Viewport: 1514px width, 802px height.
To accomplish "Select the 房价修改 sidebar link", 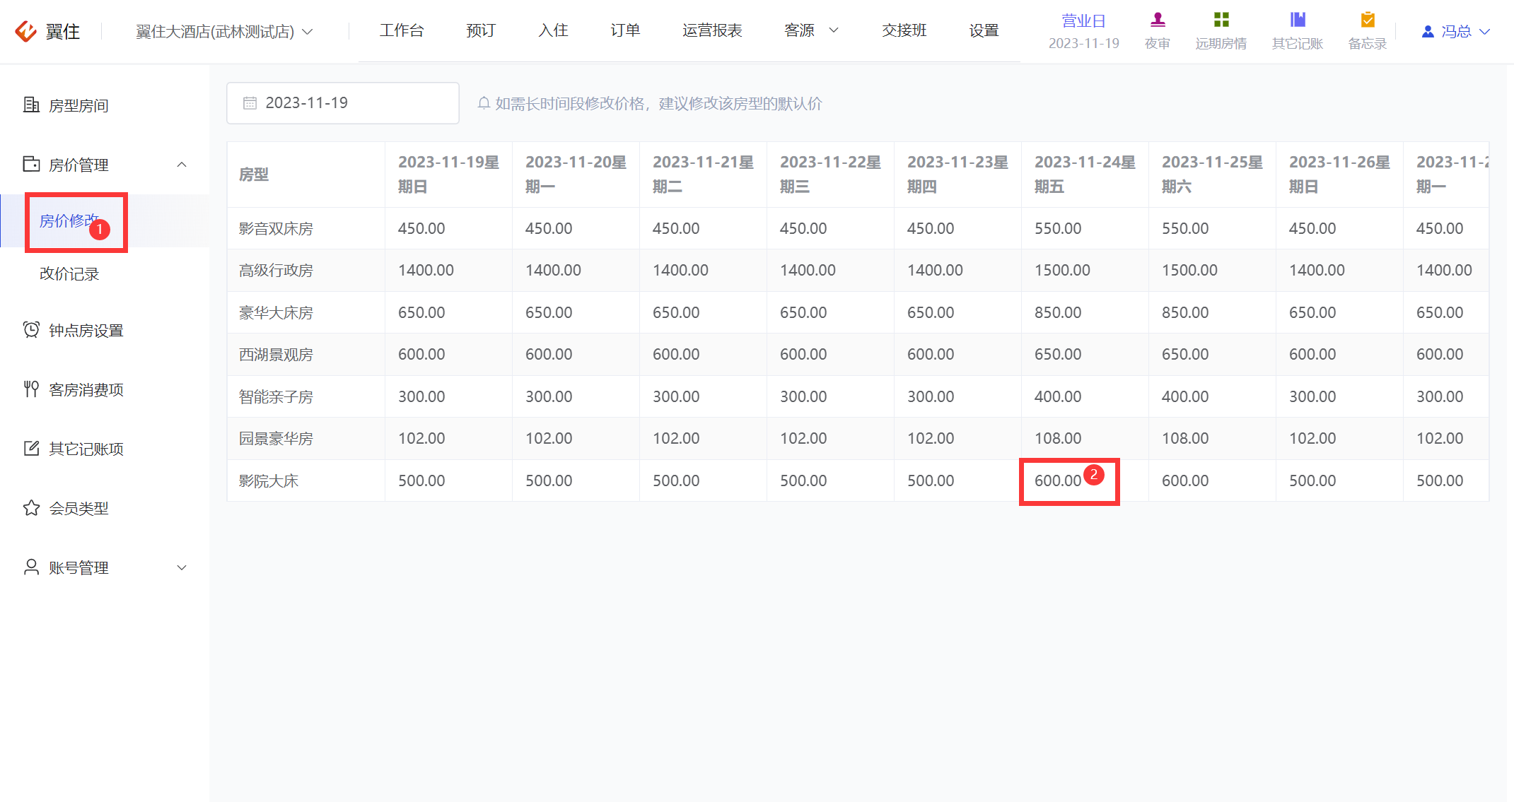I will pos(69,221).
